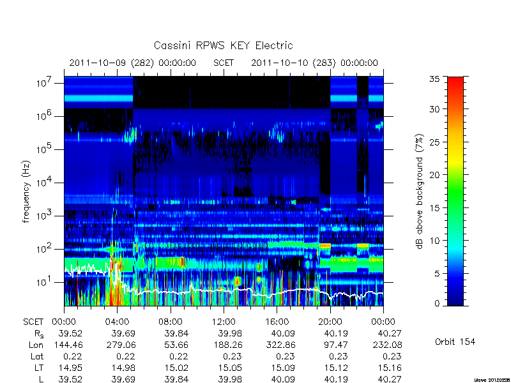Screen dimensions: 511x383
Task: Click the Lon value 53.66
Action: [177, 345]
